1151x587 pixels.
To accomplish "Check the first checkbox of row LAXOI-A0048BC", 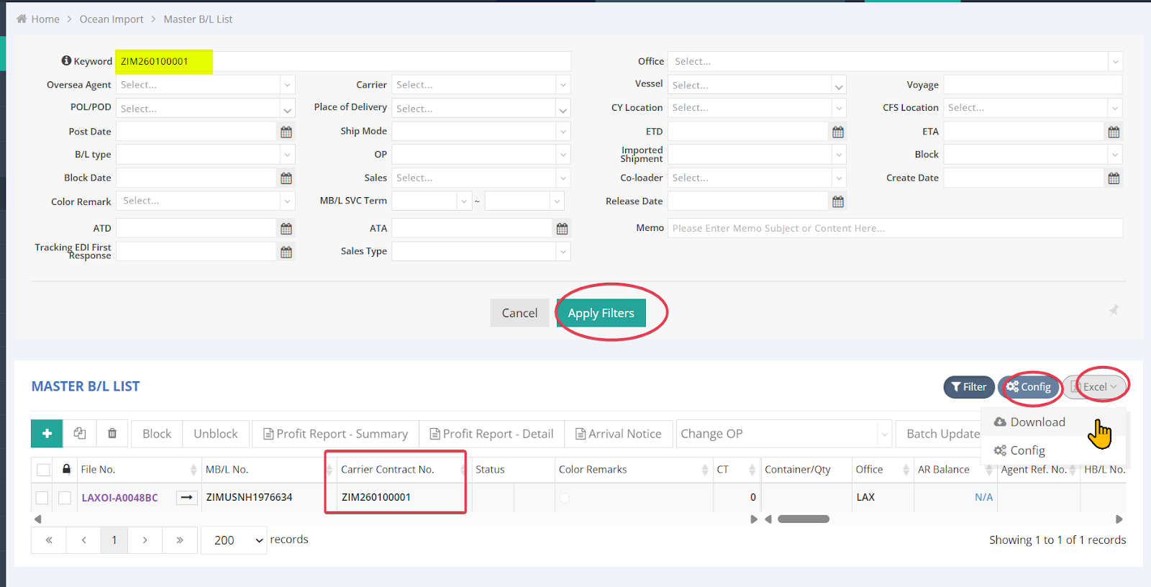I will coord(42,498).
